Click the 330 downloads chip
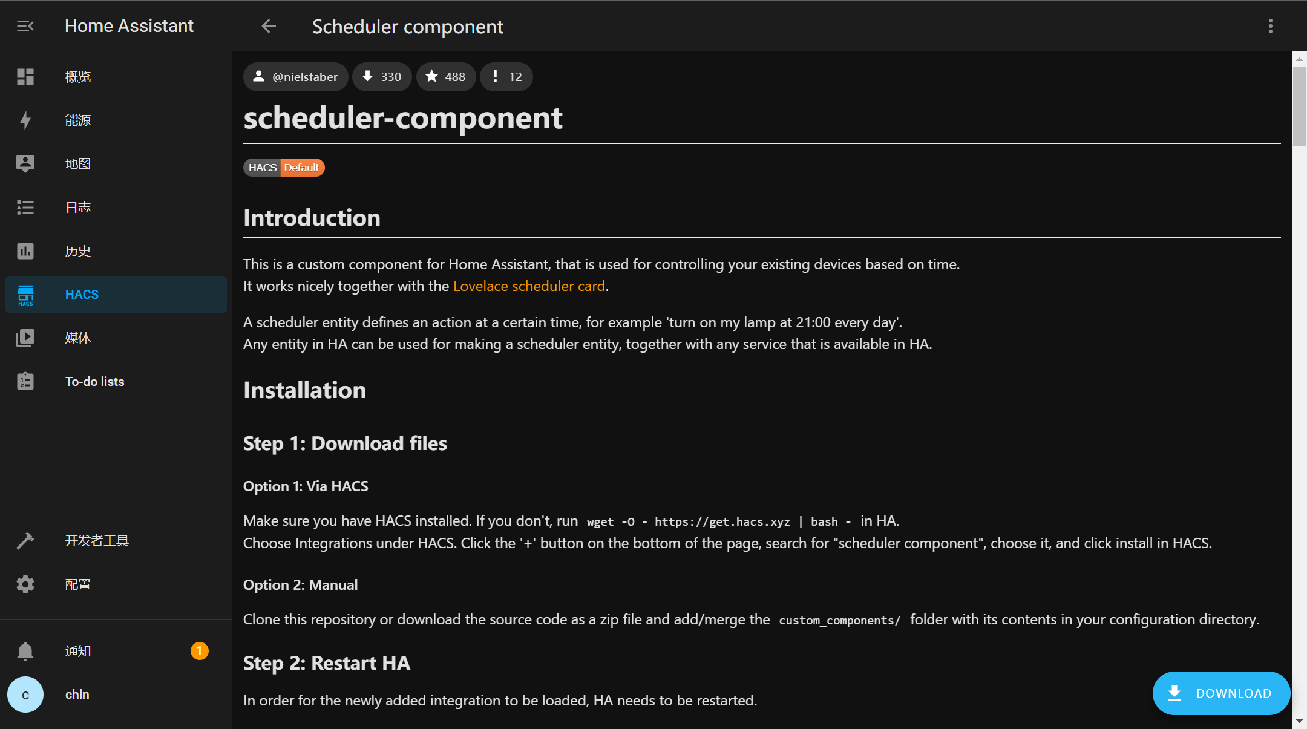Image resolution: width=1307 pixels, height=729 pixels. click(x=382, y=77)
